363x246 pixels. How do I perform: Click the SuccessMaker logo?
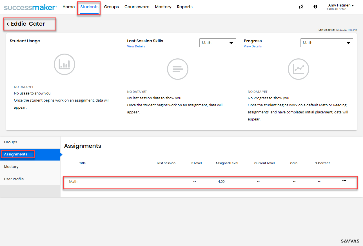click(x=30, y=7)
